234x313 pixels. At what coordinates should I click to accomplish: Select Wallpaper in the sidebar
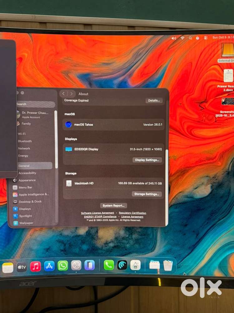pyautogui.click(x=26, y=223)
